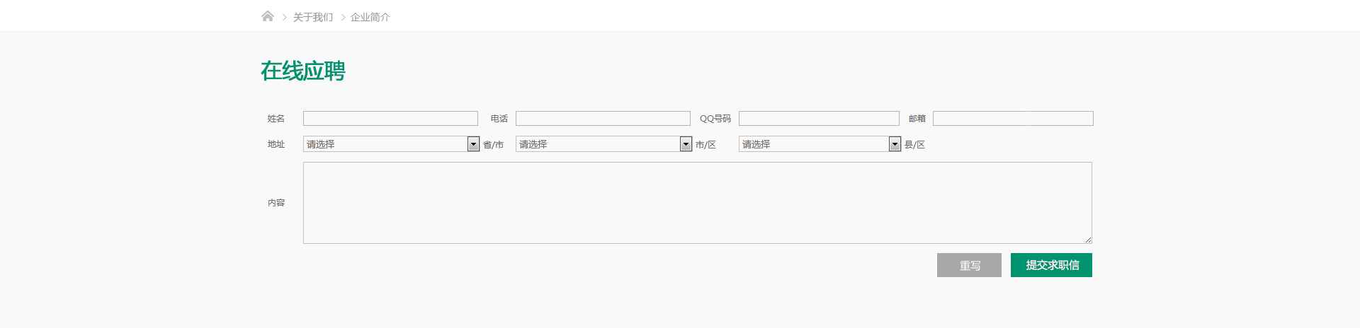The width and height of the screenshot is (1360, 328).
Task: Click the 在线应聘 page heading
Action: coord(302,71)
